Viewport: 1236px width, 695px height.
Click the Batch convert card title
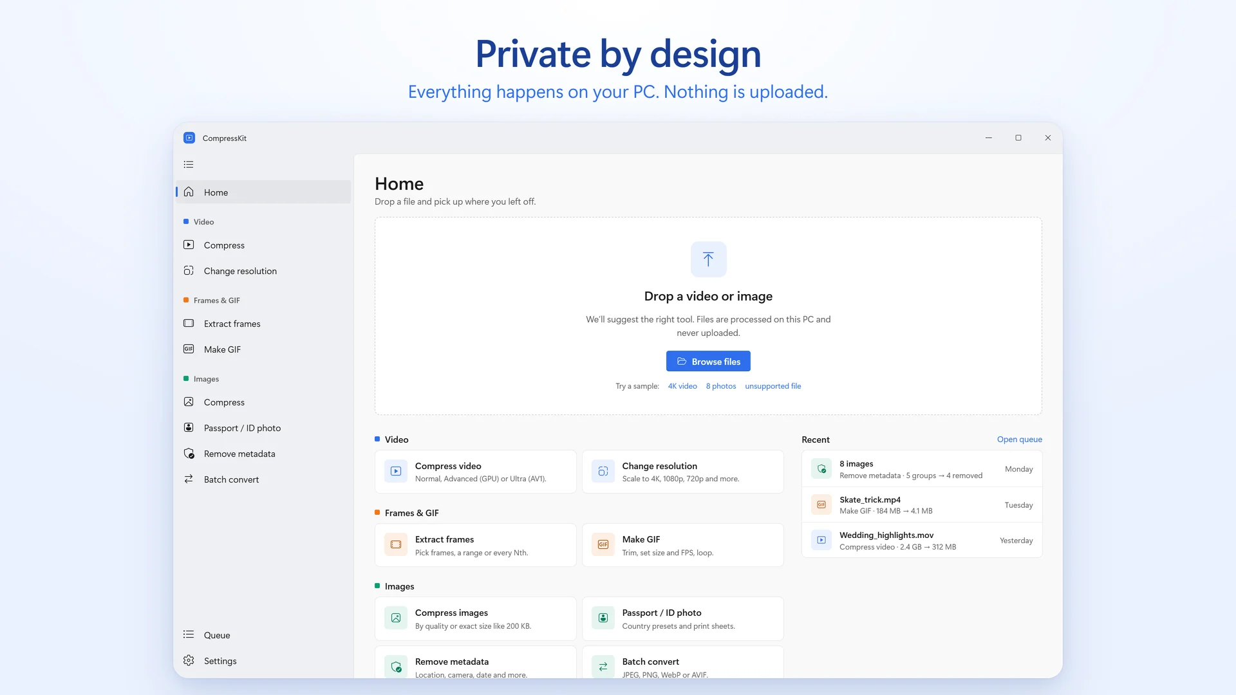[651, 662]
